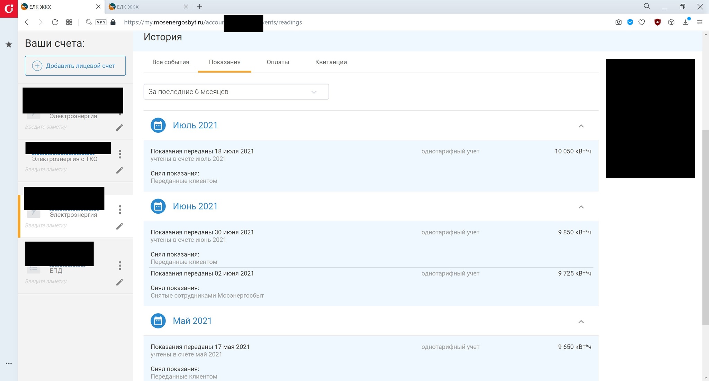This screenshot has height=381, width=709.
Task: Click the Июль 2021 calendar icon
Action: (158, 125)
